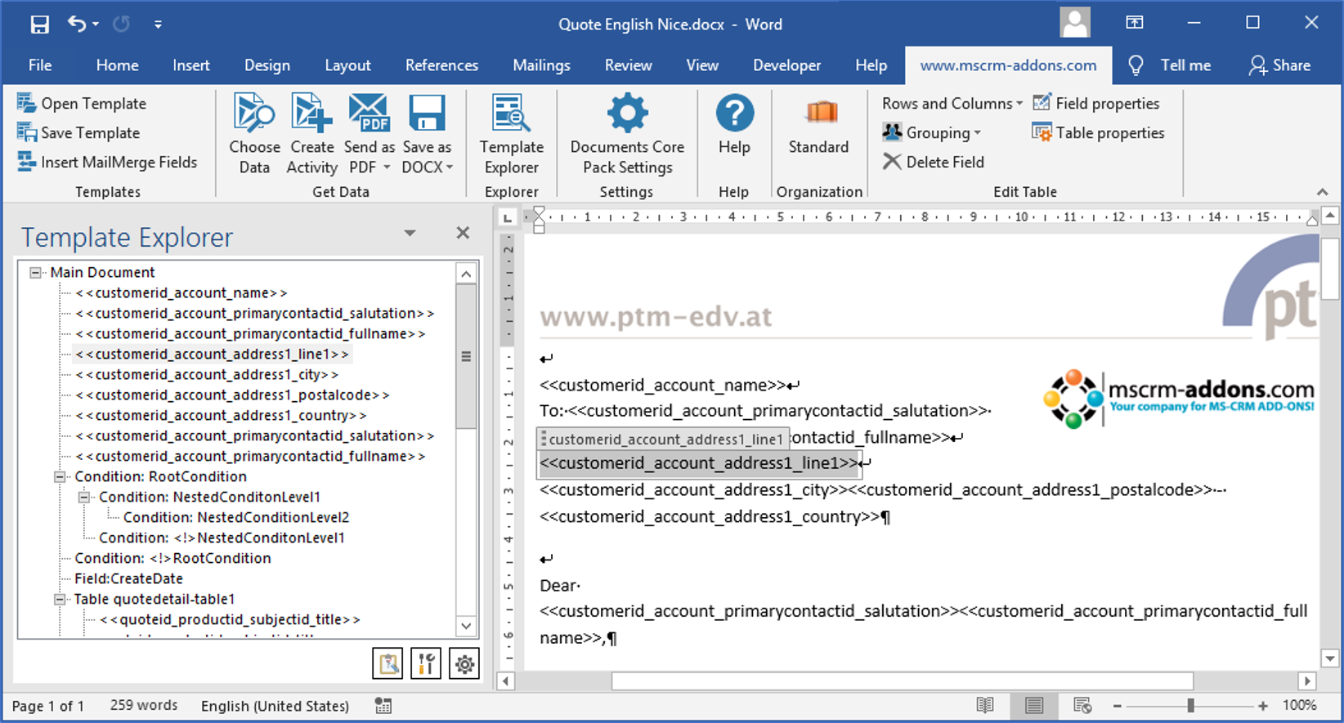Click the tab selector at ruler corner
This screenshot has width=1344, height=723.
508,217
